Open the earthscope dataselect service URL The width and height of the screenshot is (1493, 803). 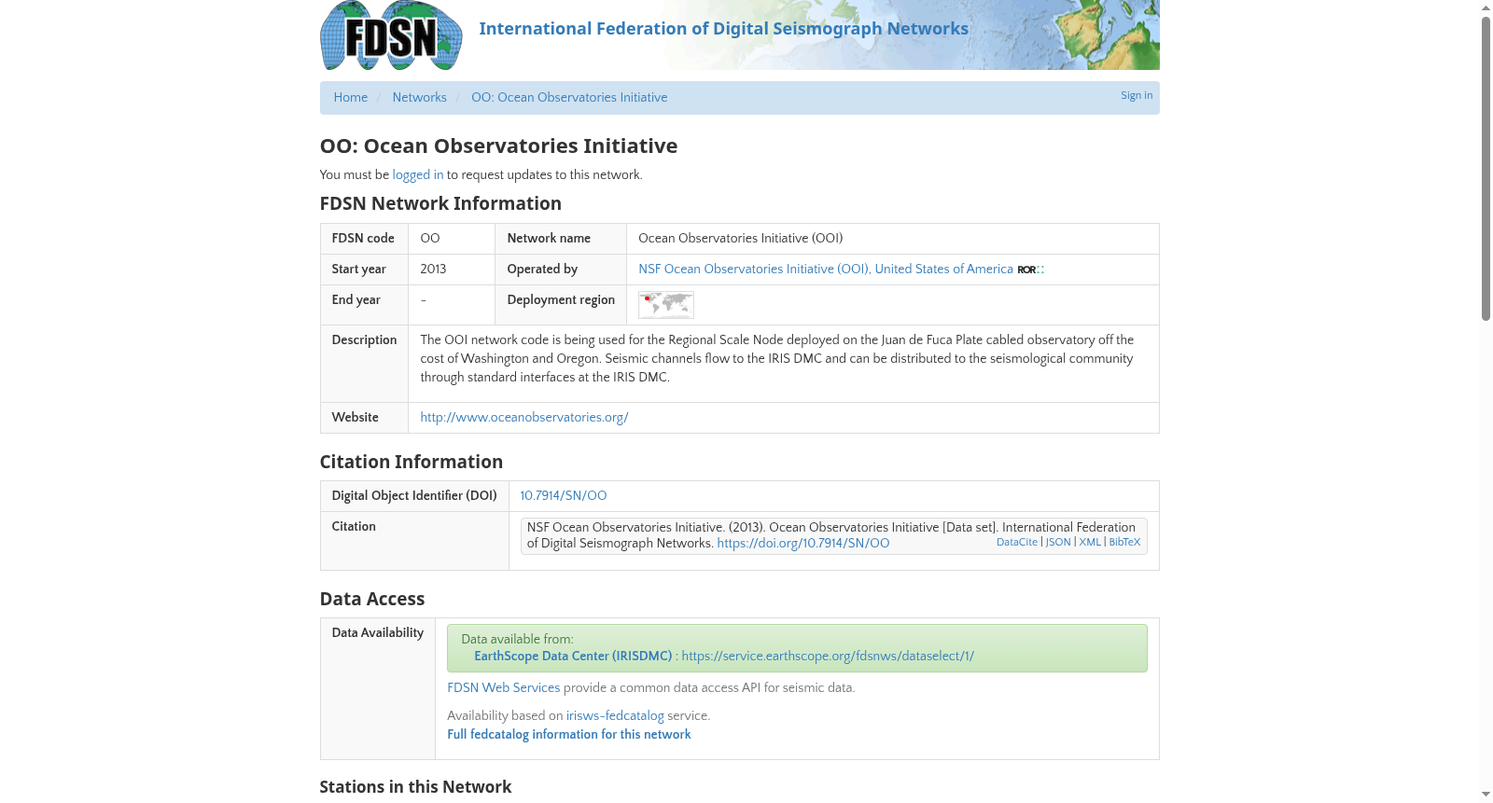828,656
